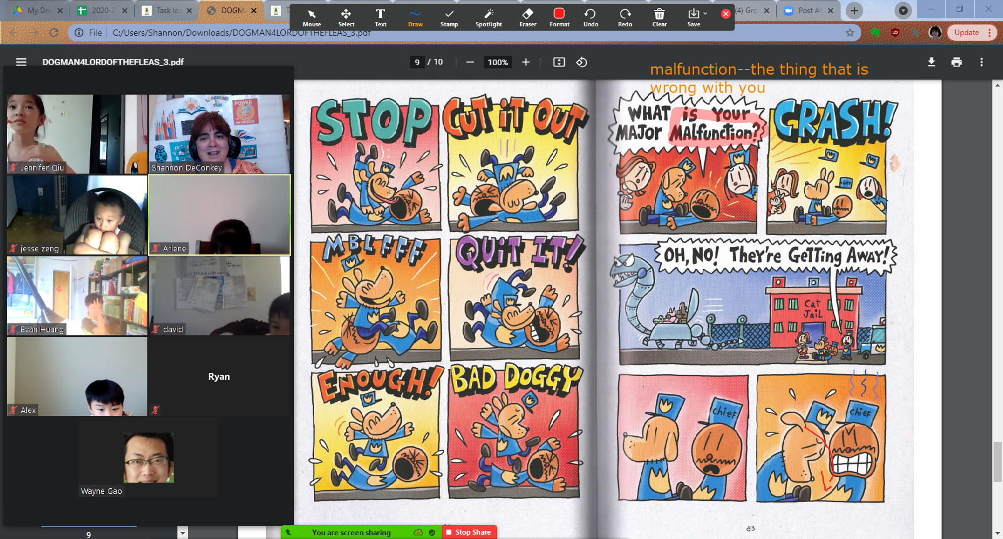This screenshot has width=1003, height=539.
Task: Open the Format color options
Action: [x=559, y=18]
